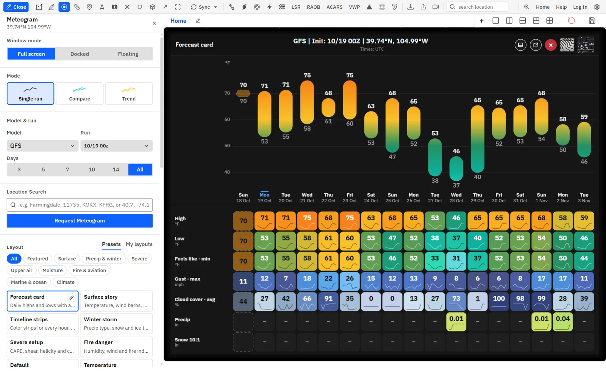Set window mode to Floating
The image size is (606, 378).
128,54
